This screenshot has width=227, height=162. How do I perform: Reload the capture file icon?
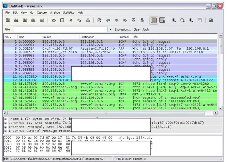pyautogui.click(x=79, y=20)
